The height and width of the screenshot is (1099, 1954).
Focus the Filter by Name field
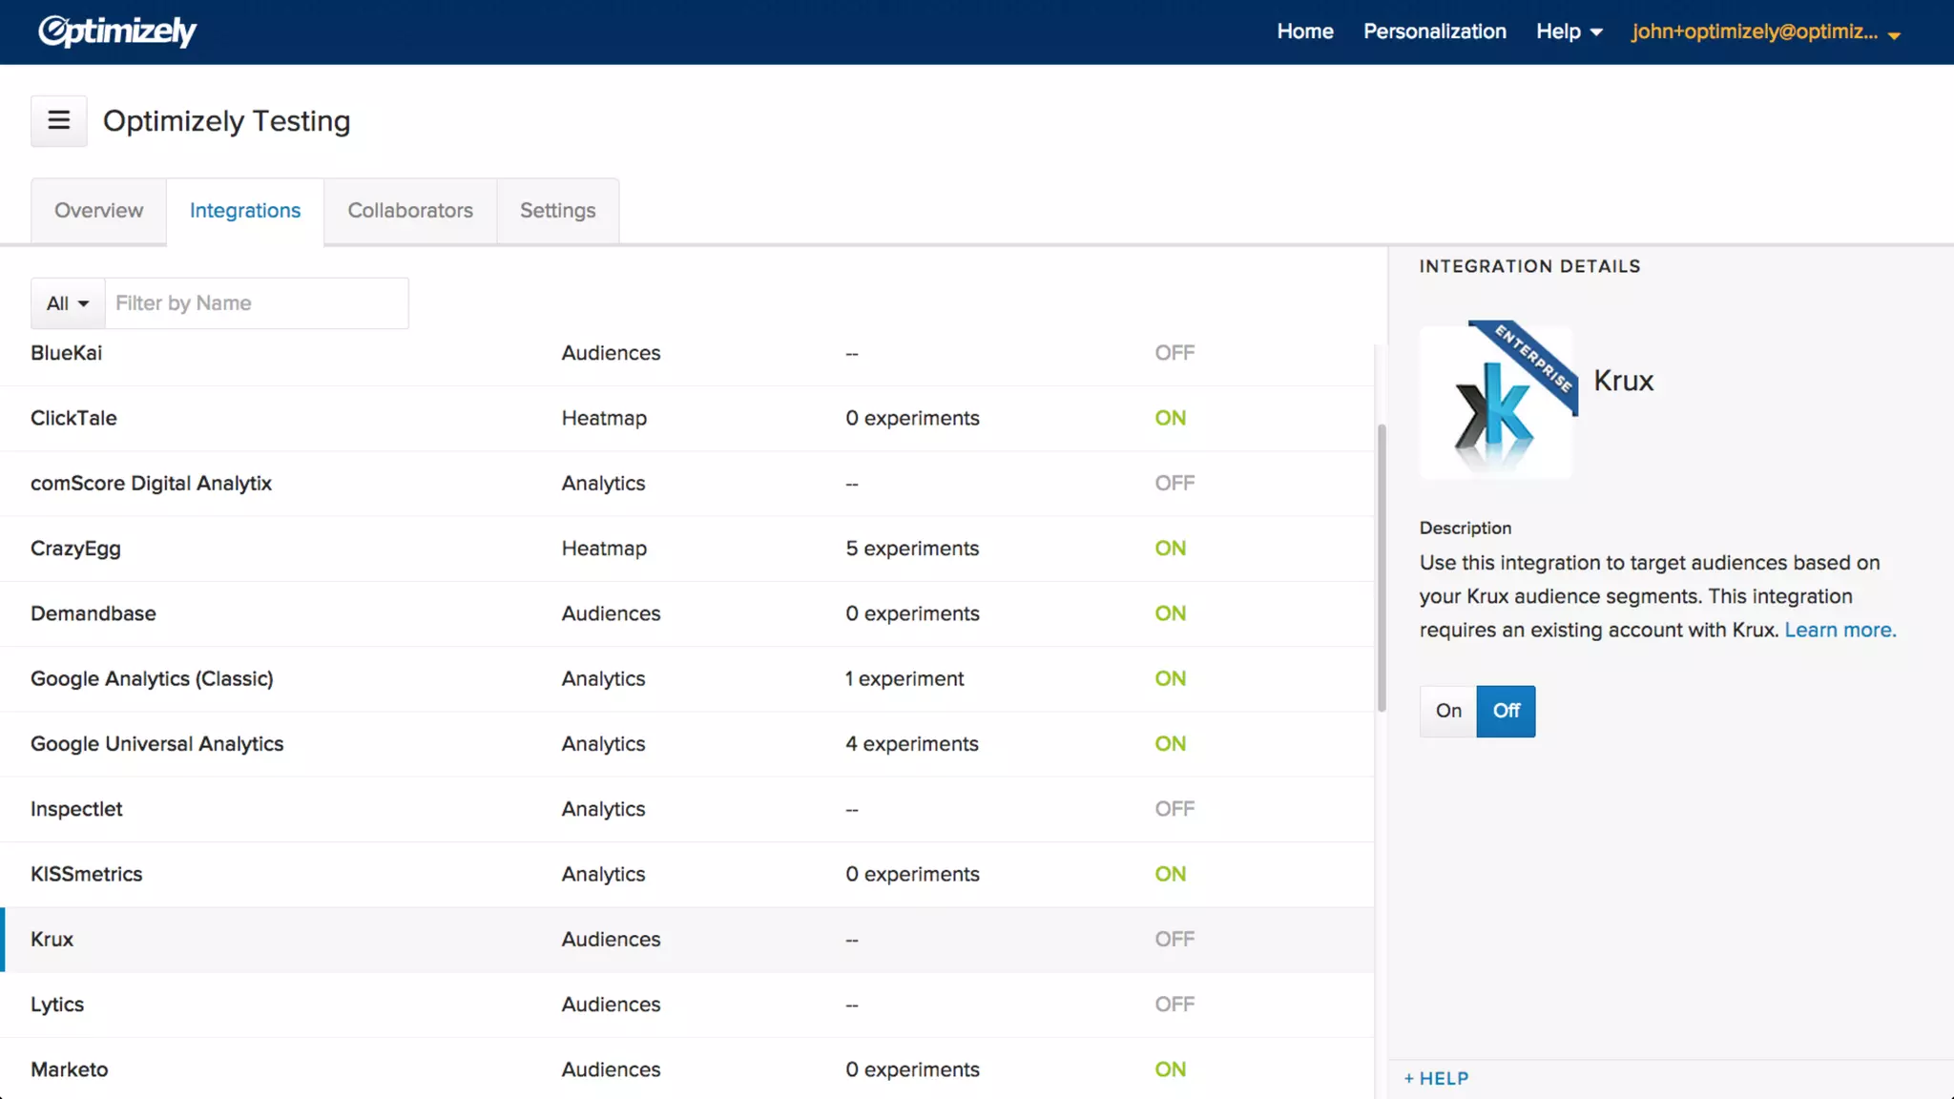[x=257, y=303]
